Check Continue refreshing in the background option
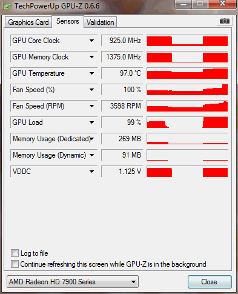The width and height of the screenshot is (238, 294). point(15,264)
